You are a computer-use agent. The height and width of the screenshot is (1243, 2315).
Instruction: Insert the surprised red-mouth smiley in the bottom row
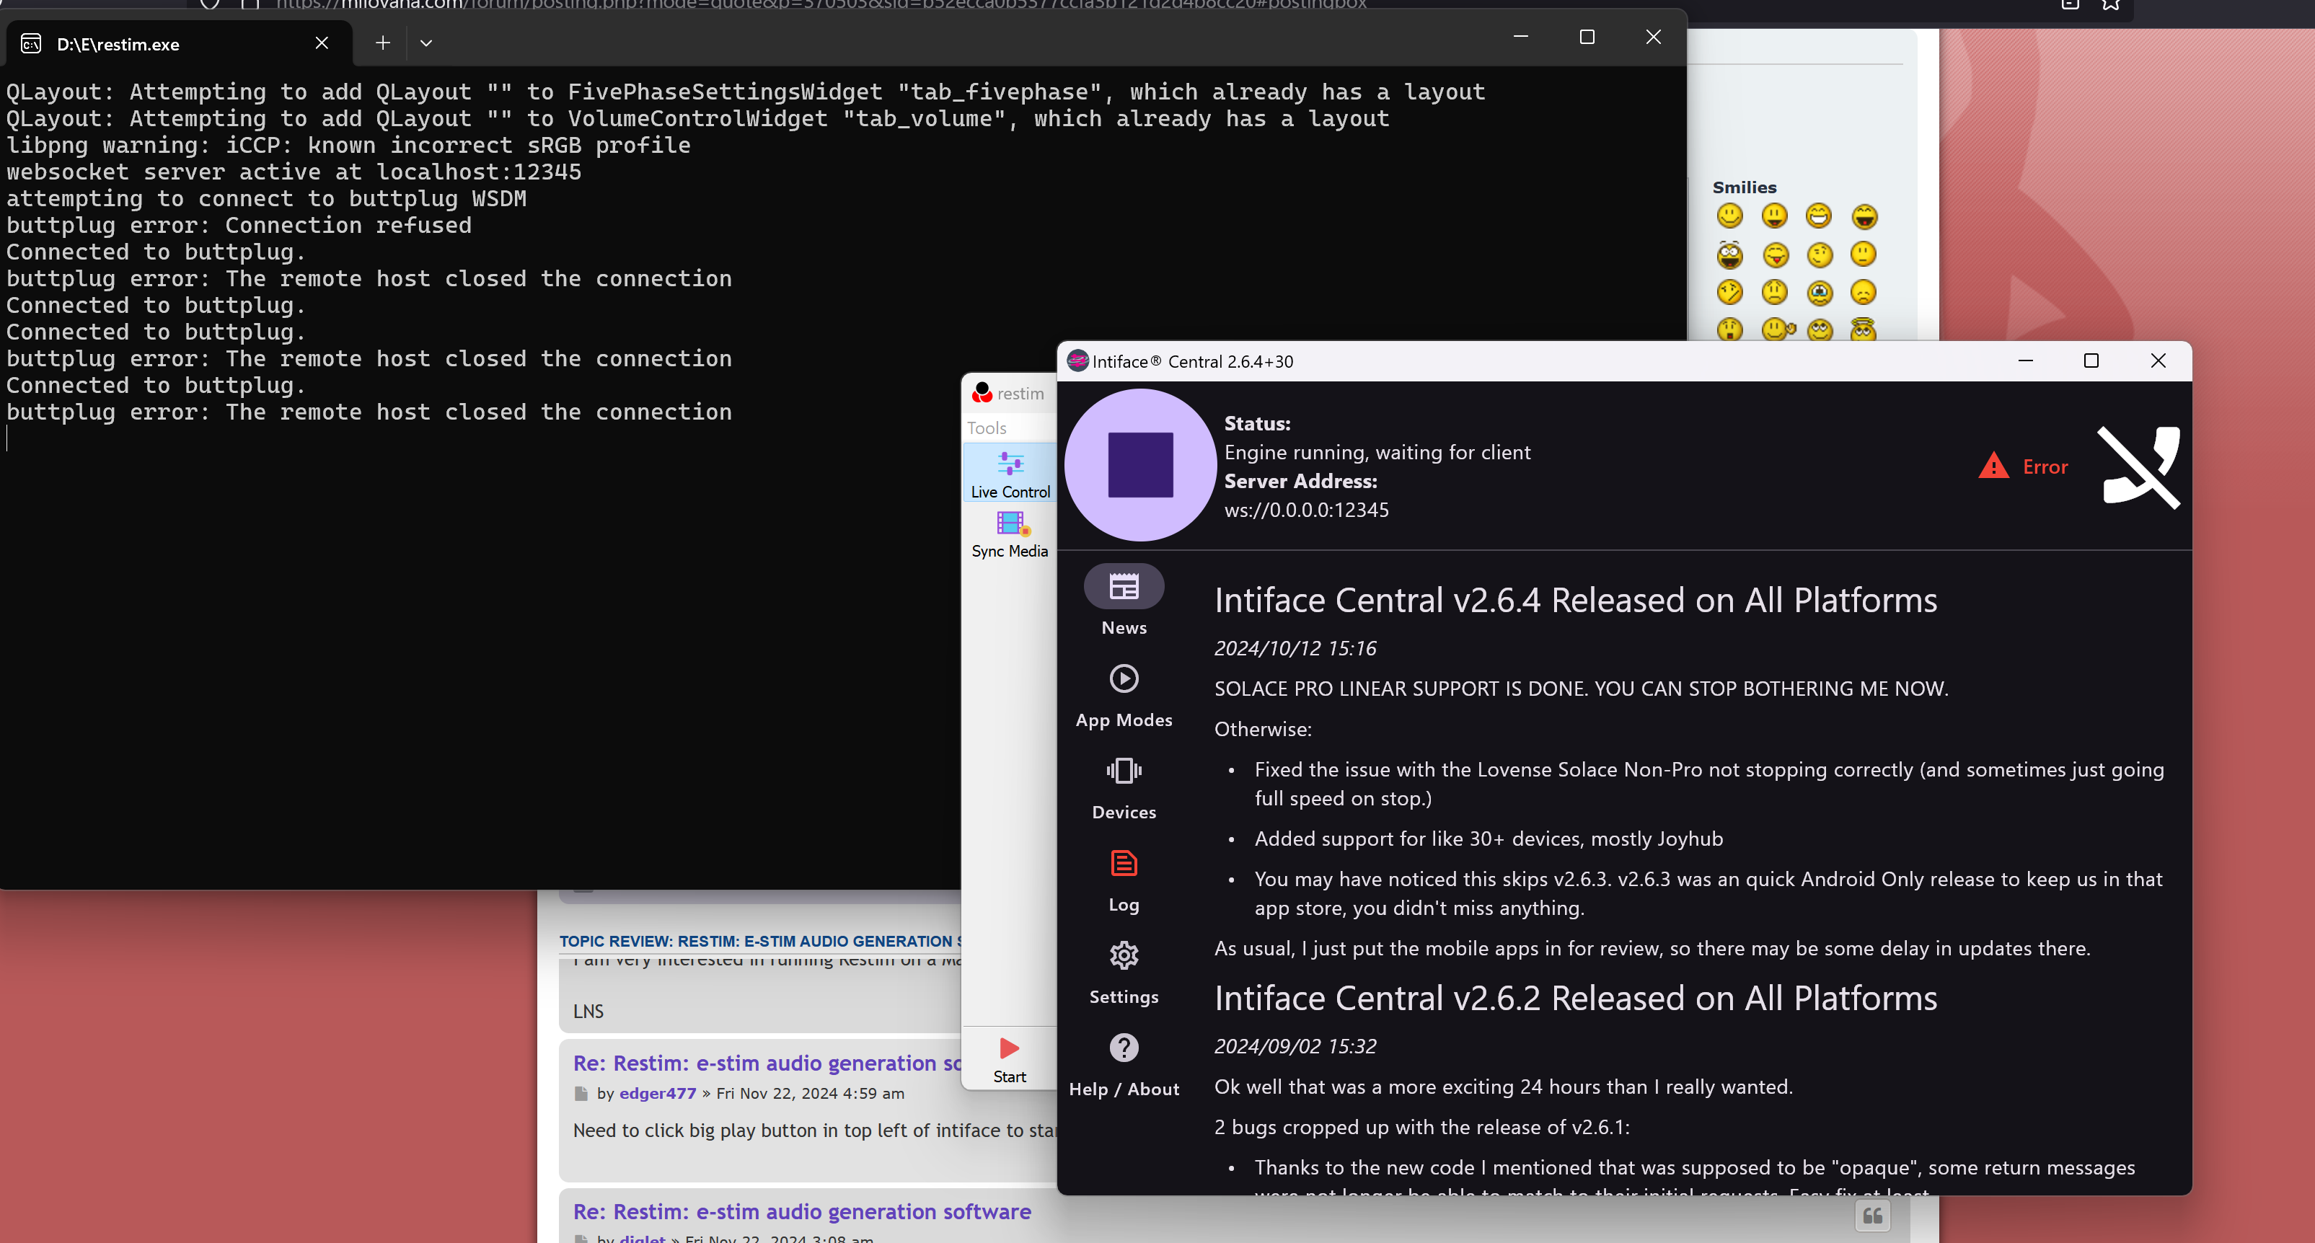pyautogui.click(x=1729, y=329)
